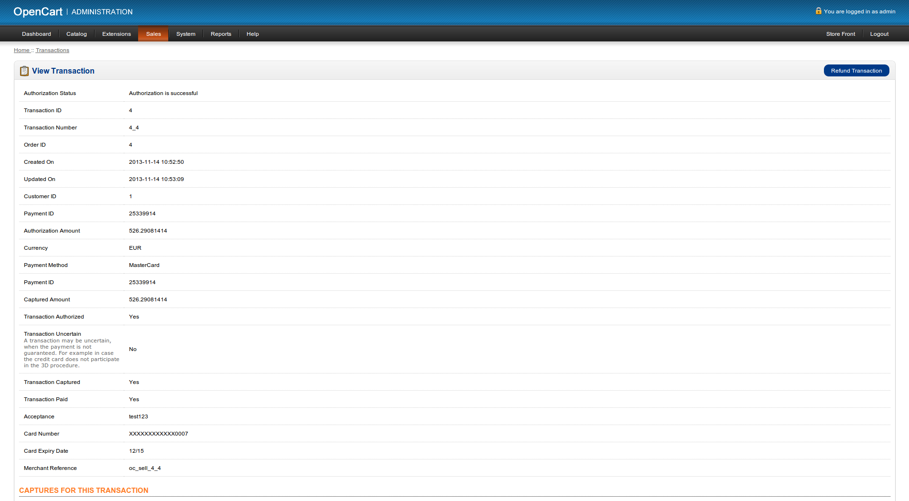Open the Catalog menu
This screenshot has width=909, height=501.
(x=76, y=34)
